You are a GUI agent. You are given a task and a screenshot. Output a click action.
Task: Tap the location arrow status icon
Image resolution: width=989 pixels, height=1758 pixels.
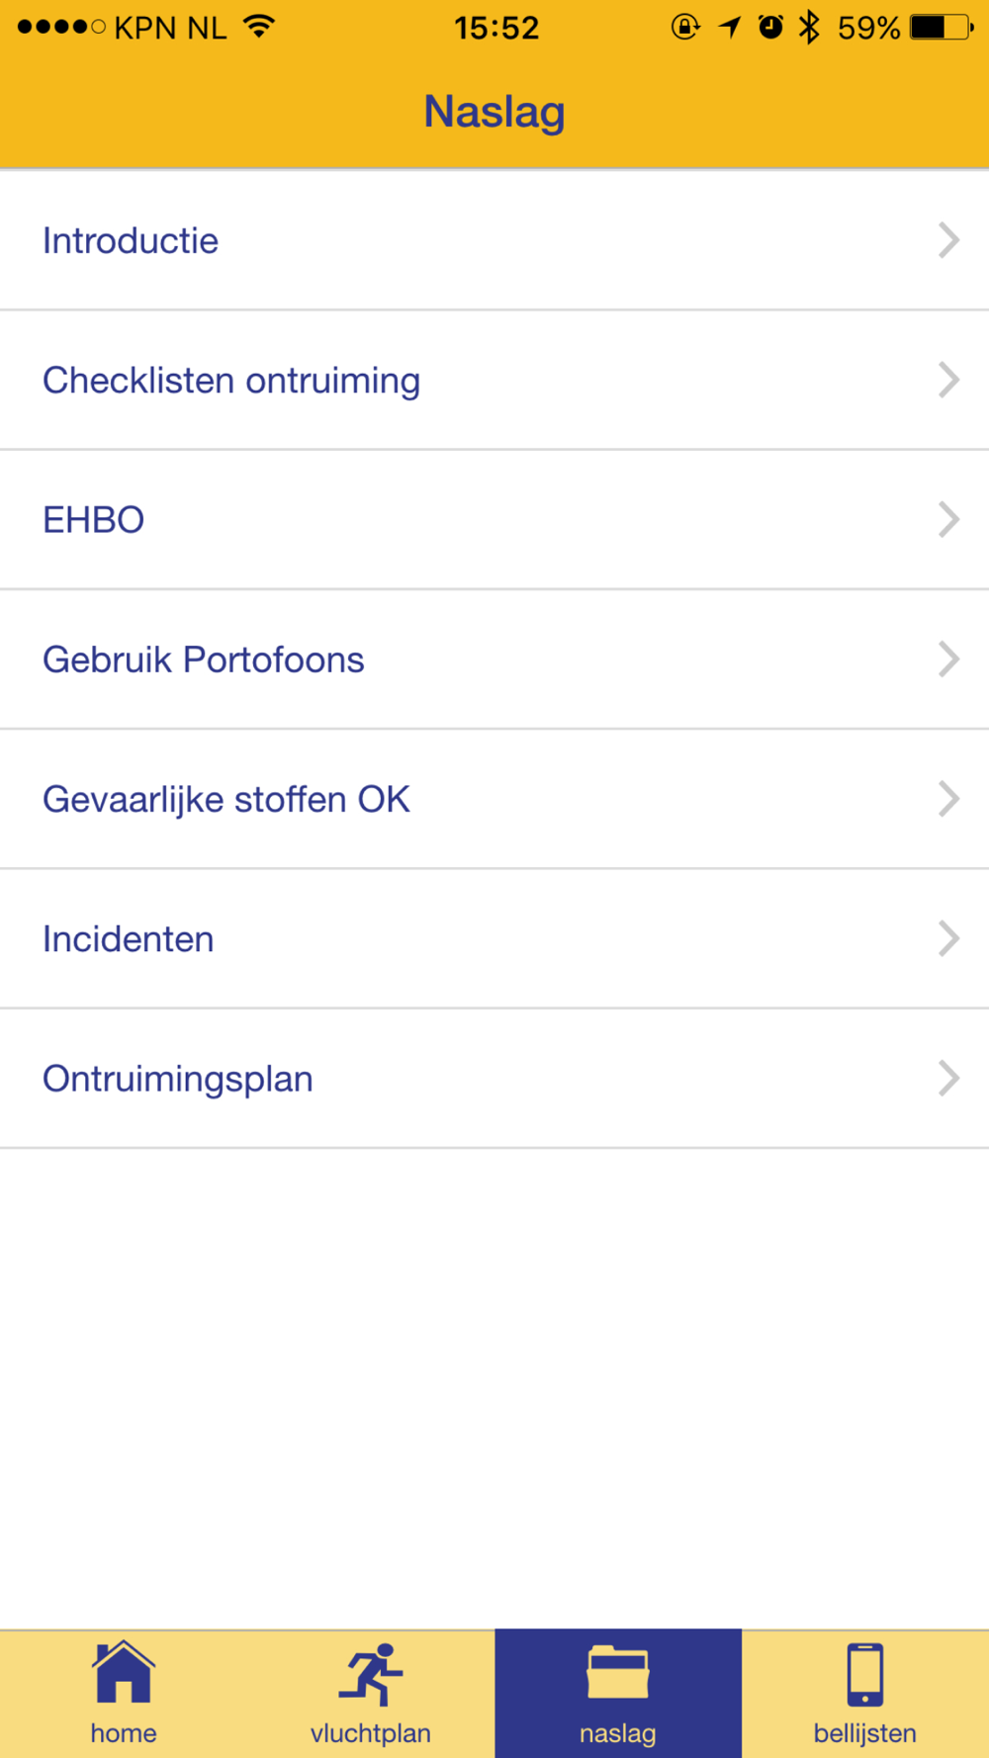coord(730,27)
